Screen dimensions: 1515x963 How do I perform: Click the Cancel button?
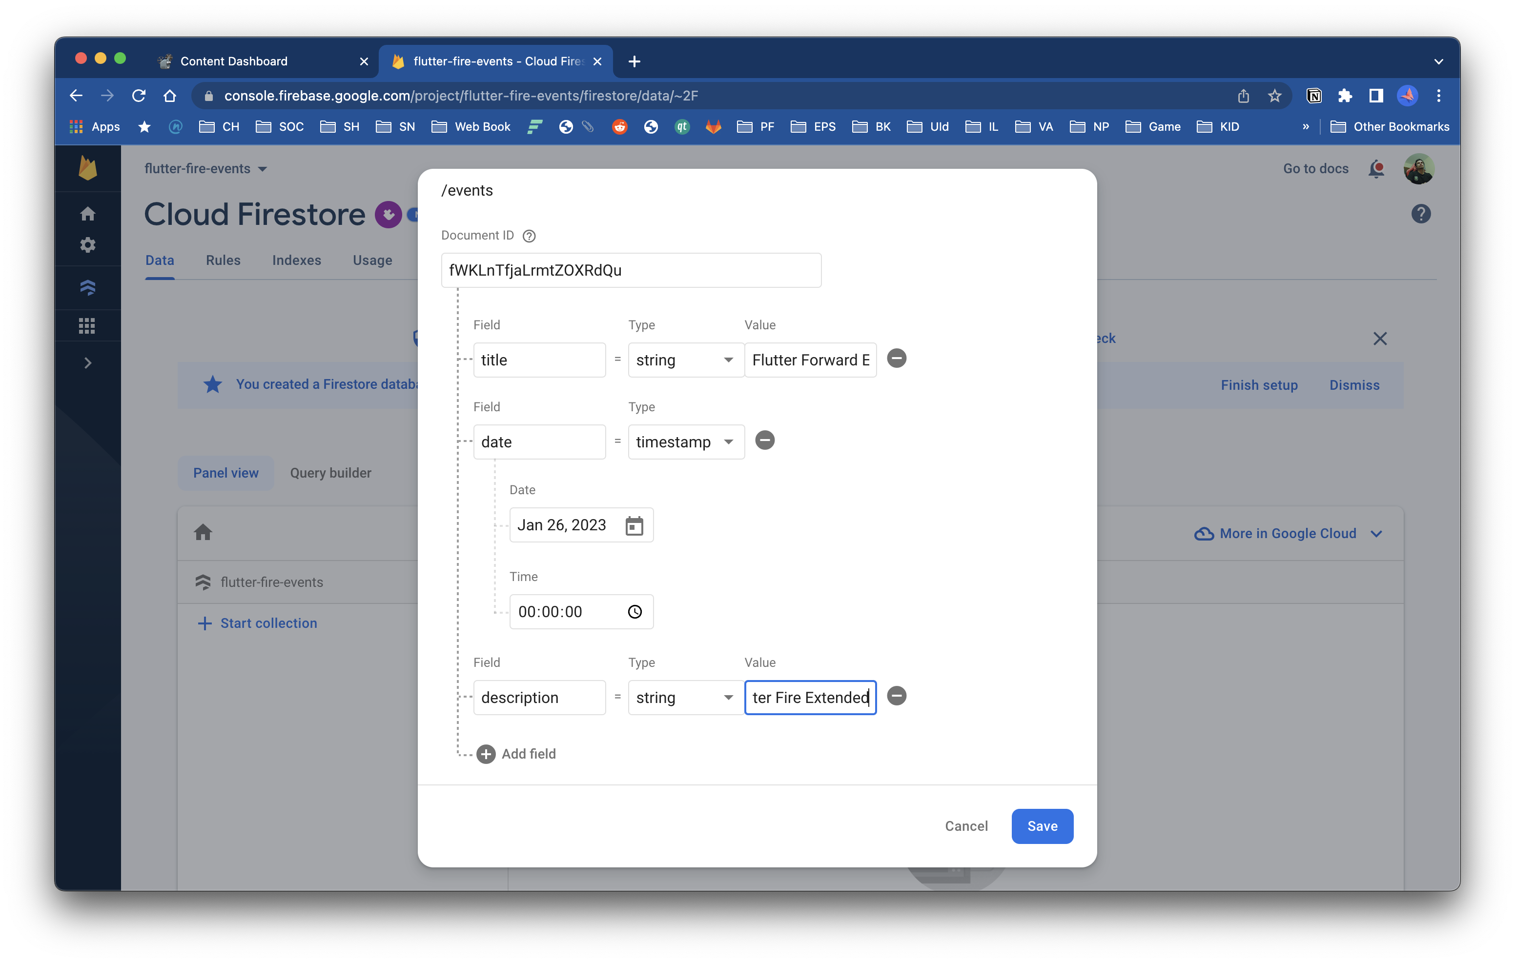pyautogui.click(x=966, y=826)
